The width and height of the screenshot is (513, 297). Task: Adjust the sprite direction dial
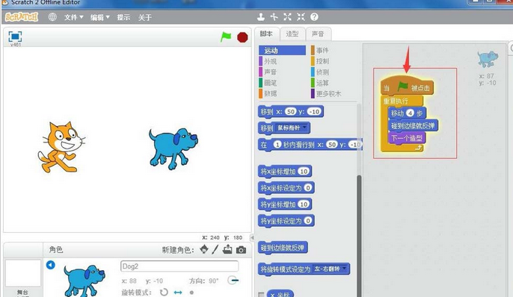click(233, 280)
